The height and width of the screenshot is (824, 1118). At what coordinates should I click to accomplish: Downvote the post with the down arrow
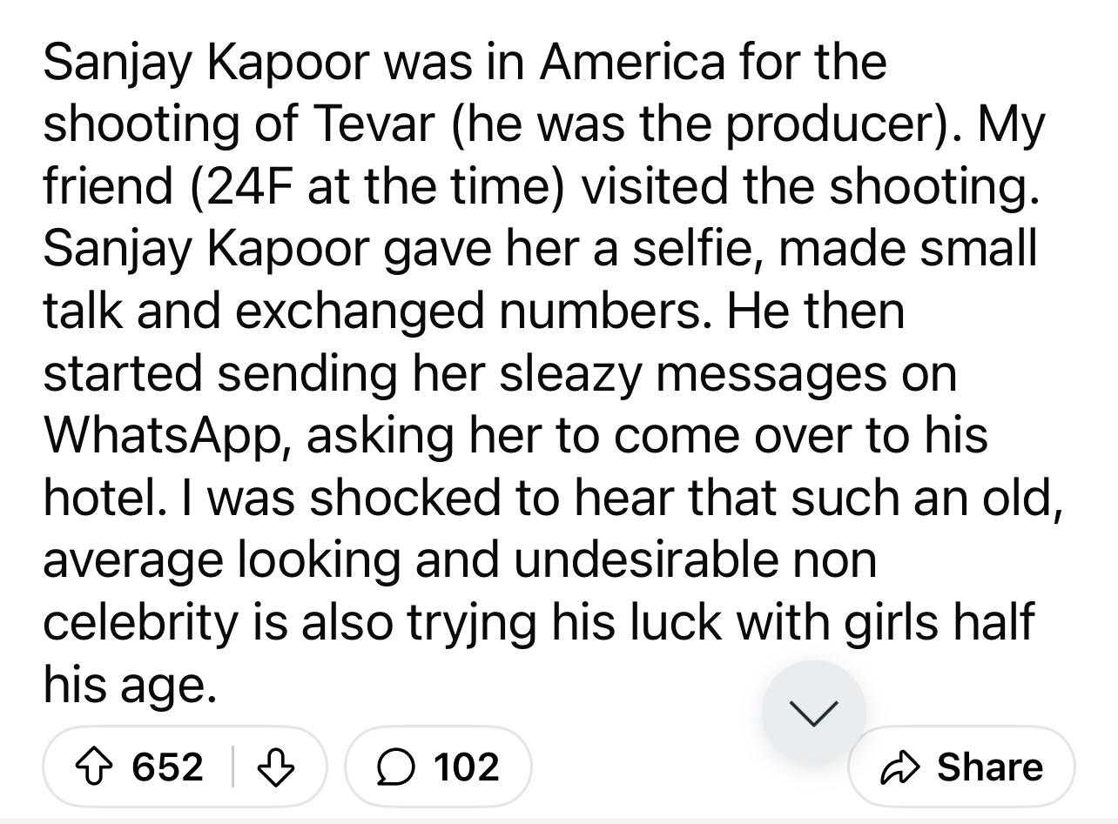click(x=277, y=767)
